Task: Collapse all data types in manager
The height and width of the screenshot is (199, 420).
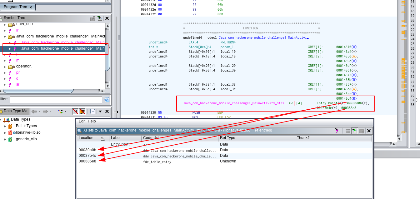Action: click(x=93, y=111)
